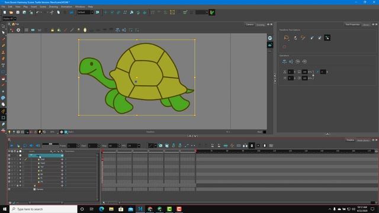Click the closed padlock Lock icon

click(x=52, y=30)
